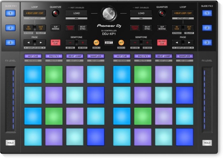Image resolution: width=223 pixels, height=159 pixels.
Task: Switch left deck pads to HOT CUE
Action: tap(33, 56)
